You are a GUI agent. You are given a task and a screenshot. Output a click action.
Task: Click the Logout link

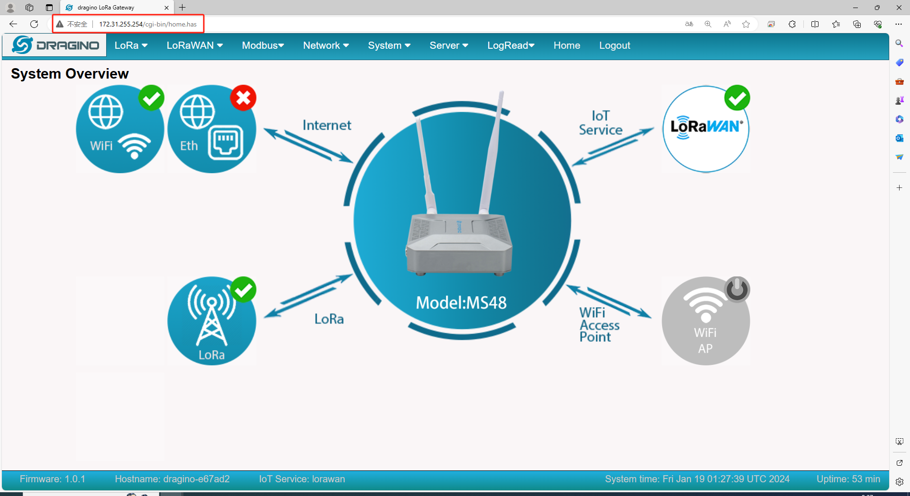pyautogui.click(x=615, y=45)
